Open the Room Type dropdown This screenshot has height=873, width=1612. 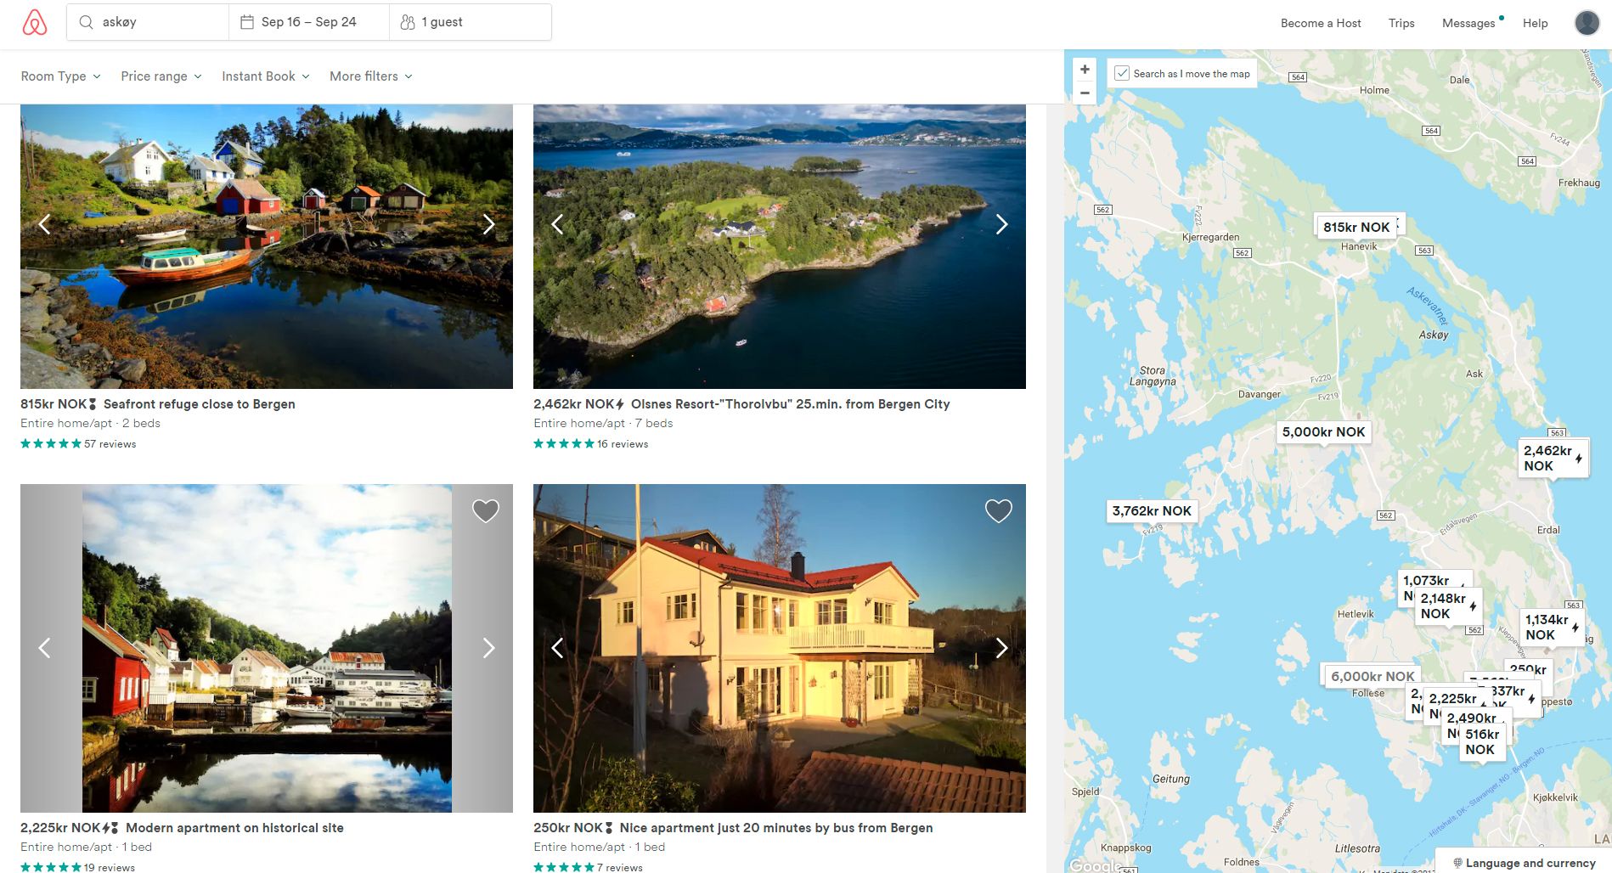pos(59,76)
